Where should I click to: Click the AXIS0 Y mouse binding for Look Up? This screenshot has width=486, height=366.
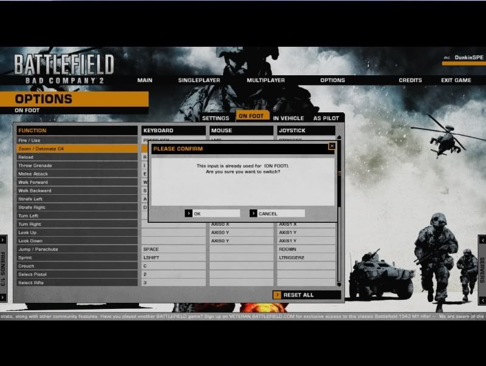point(241,232)
